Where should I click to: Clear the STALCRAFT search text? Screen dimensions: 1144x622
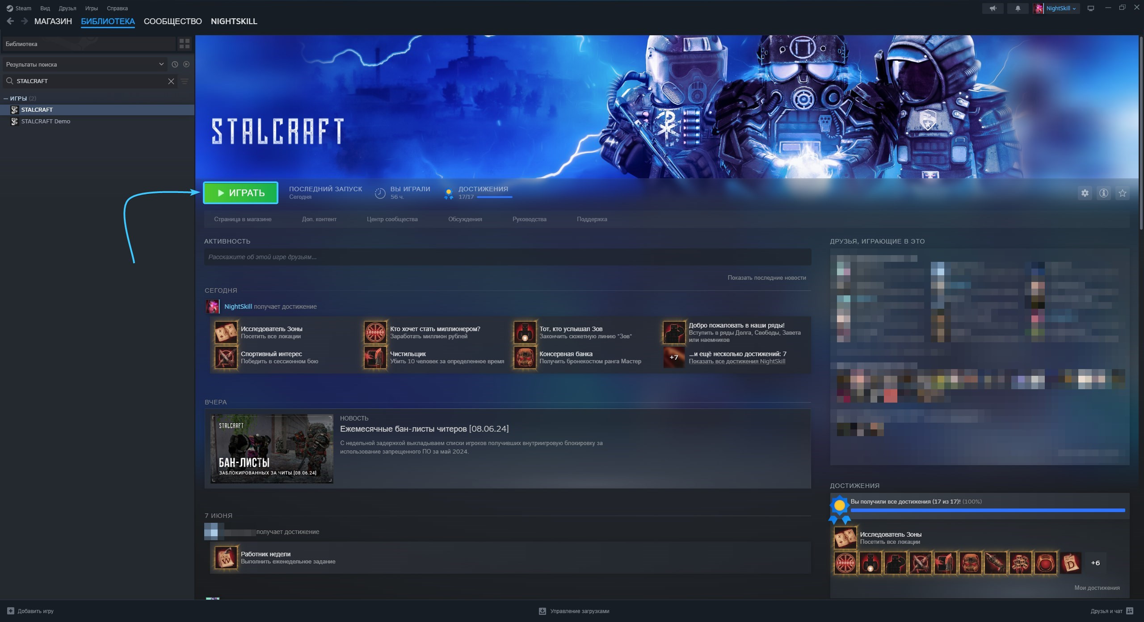[x=171, y=81]
